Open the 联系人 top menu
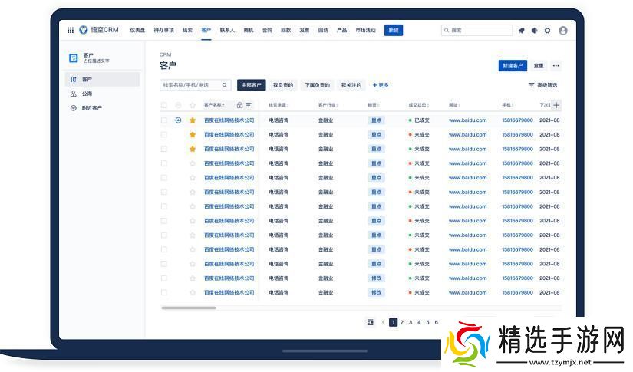This screenshot has height=372, width=633. pyautogui.click(x=227, y=30)
